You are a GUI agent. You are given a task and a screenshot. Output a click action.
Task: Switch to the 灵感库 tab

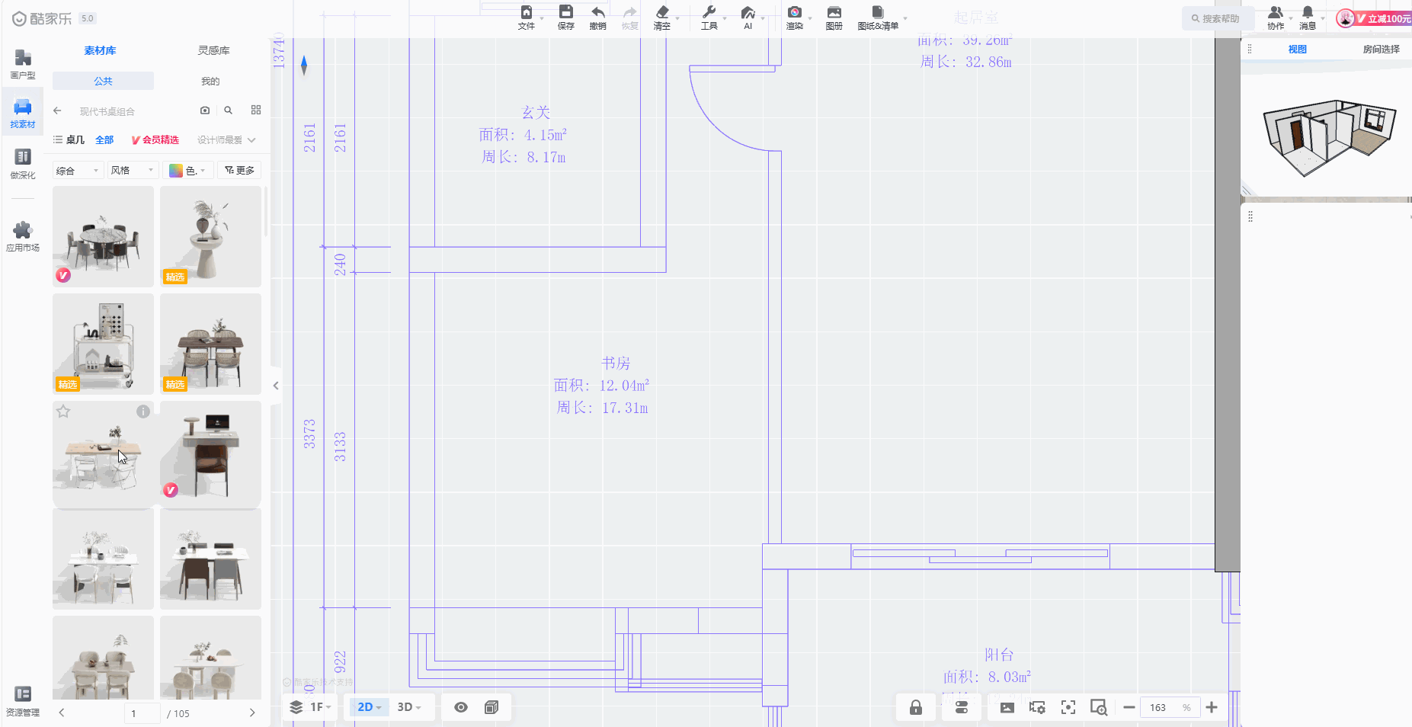(x=213, y=50)
